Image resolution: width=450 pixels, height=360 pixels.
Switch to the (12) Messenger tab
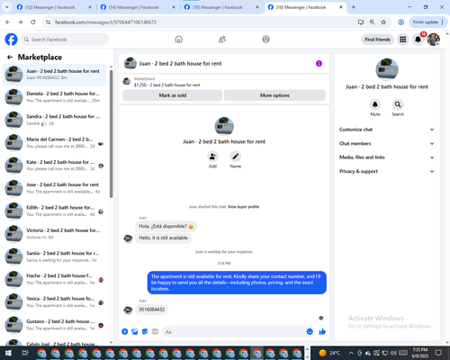[55, 7]
